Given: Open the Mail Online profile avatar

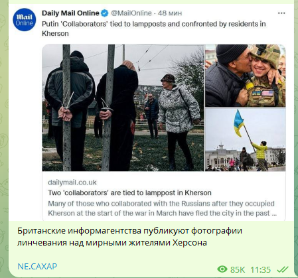Looking at the screenshot, I should (25, 20).
